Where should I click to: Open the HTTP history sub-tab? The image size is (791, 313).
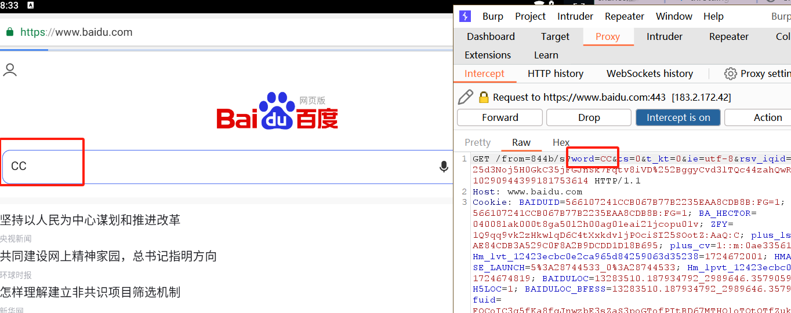click(556, 73)
